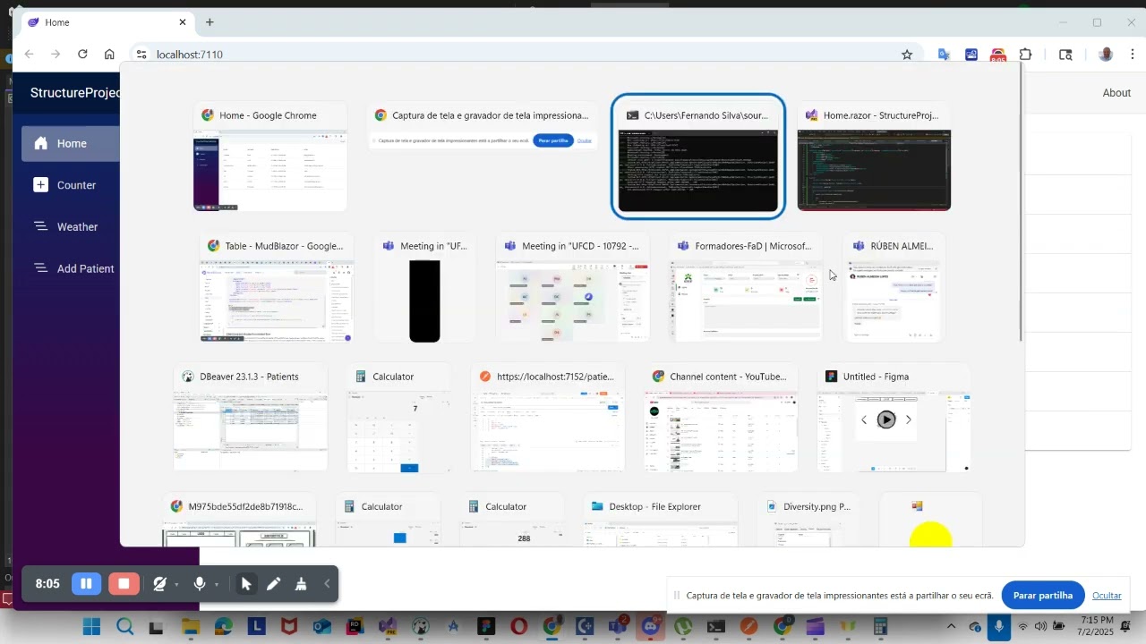The height and width of the screenshot is (644, 1146).
Task: Switch to Calculator window showing 288
Action: tap(512, 520)
